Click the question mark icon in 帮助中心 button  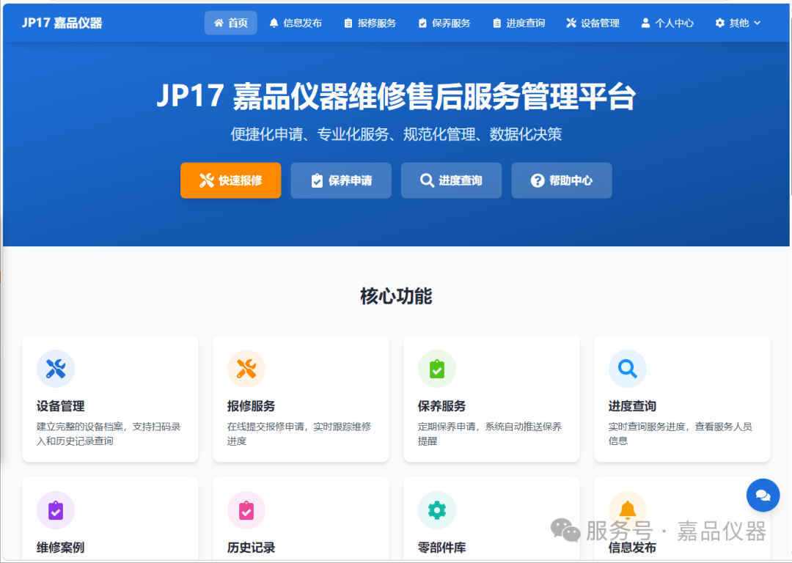[x=538, y=180]
